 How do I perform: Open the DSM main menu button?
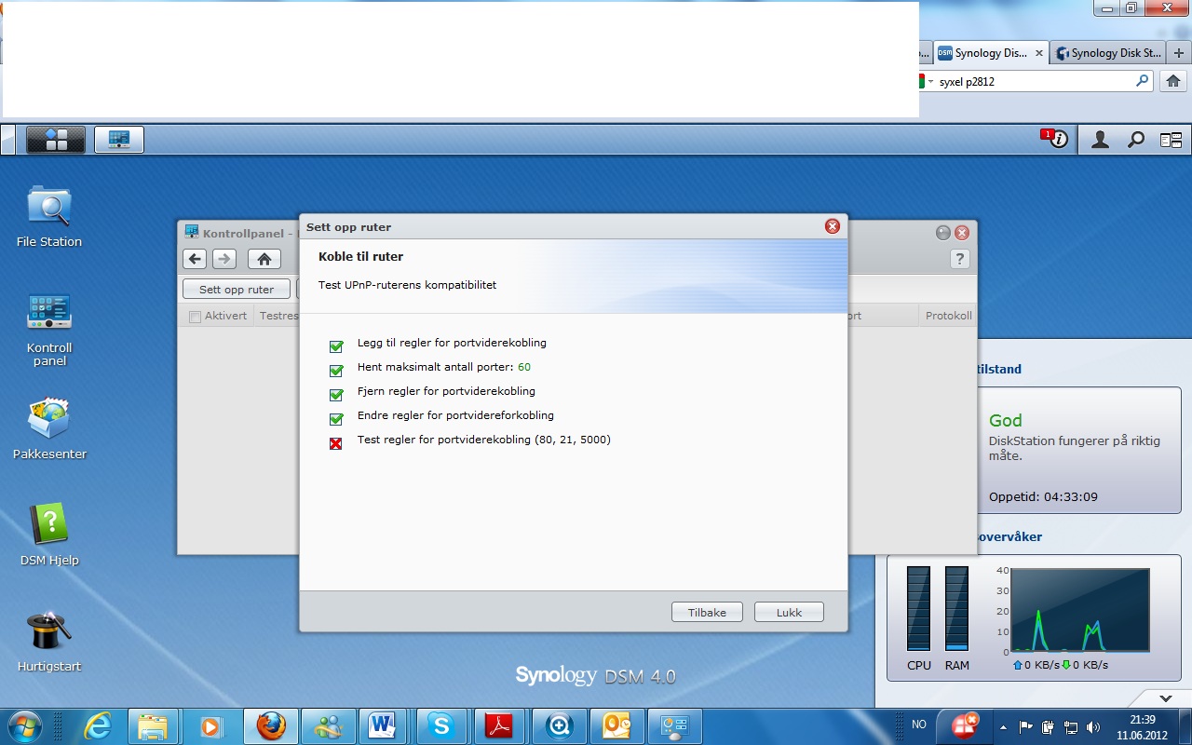(56, 140)
